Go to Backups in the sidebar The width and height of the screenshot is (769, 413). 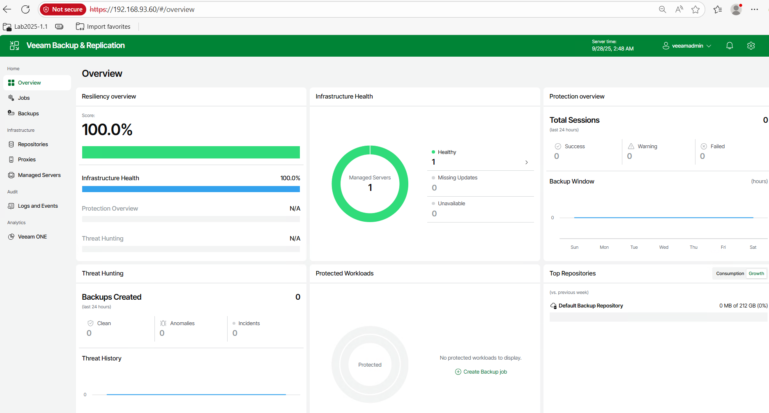pos(28,114)
